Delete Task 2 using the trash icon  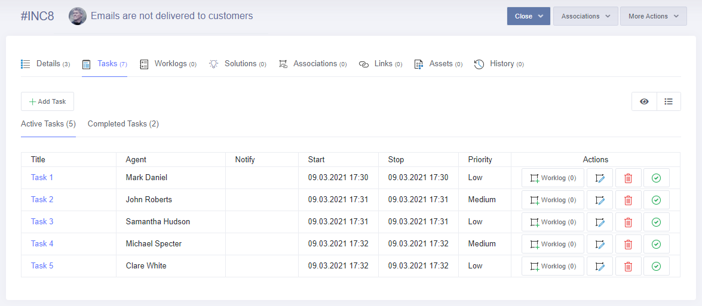click(x=628, y=200)
